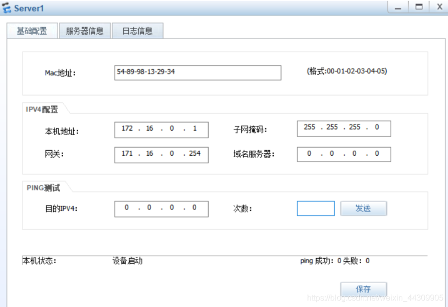Click the 网关 input field
448x307 pixels.
point(162,155)
